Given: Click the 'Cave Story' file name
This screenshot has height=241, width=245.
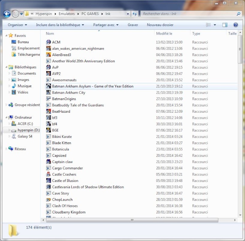Looking at the screenshot, I should pos(60,193).
